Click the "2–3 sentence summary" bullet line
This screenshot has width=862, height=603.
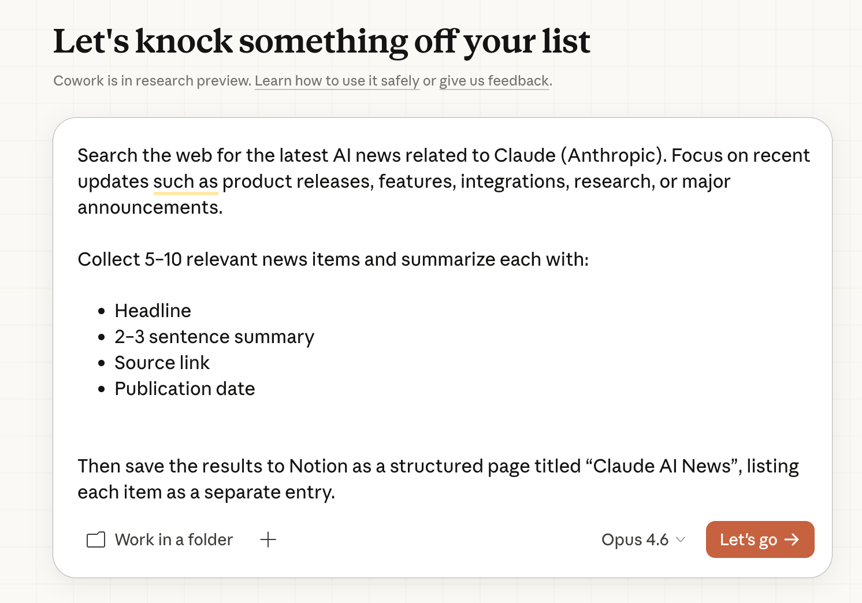tap(214, 337)
